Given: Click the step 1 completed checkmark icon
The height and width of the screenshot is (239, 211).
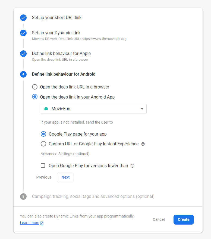Looking at the screenshot, I should coord(23,18).
